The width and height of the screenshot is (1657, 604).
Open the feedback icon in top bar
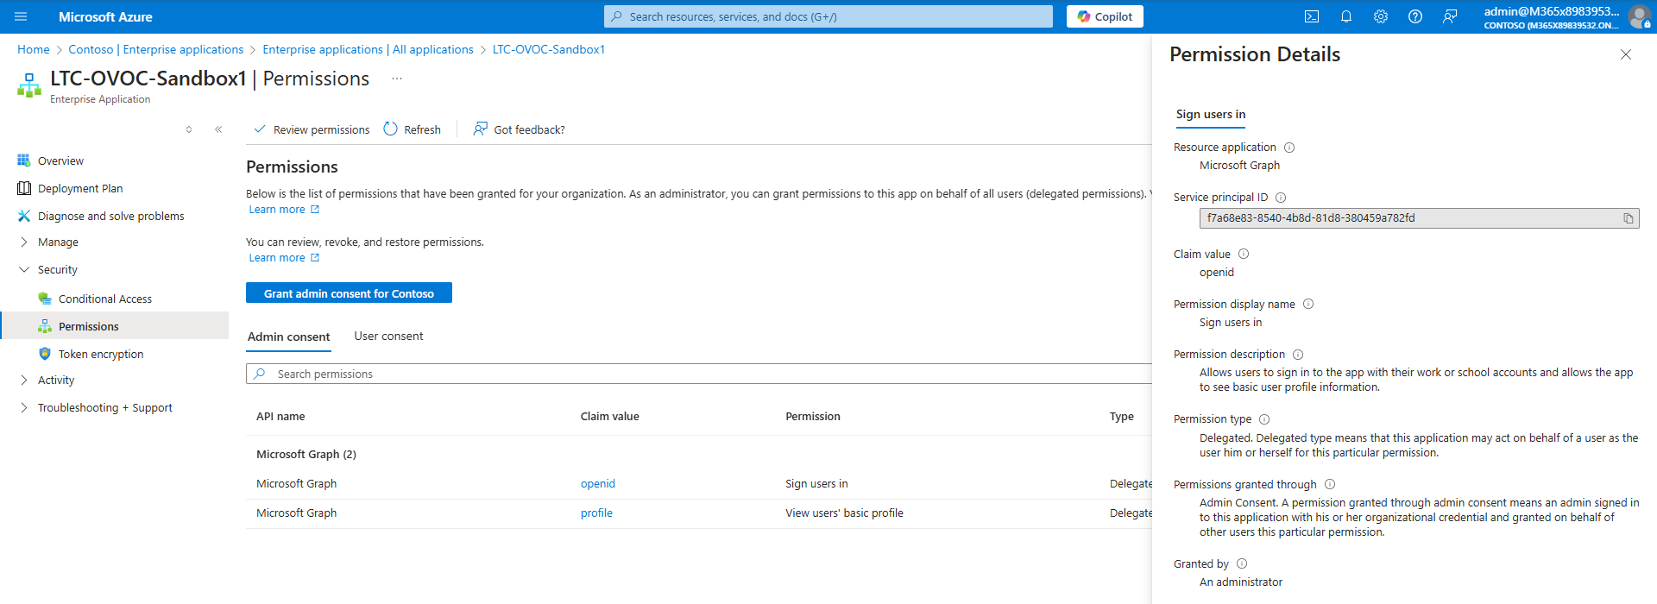(1450, 16)
